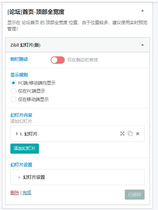
Task: Click the 添加幻灯片 button
Action: pyautogui.click(x=24, y=149)
